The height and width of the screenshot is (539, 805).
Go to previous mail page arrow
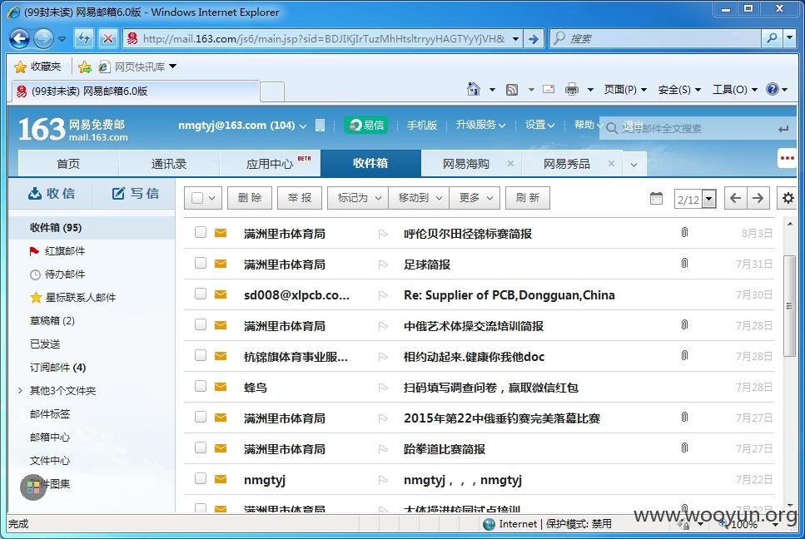735,198
